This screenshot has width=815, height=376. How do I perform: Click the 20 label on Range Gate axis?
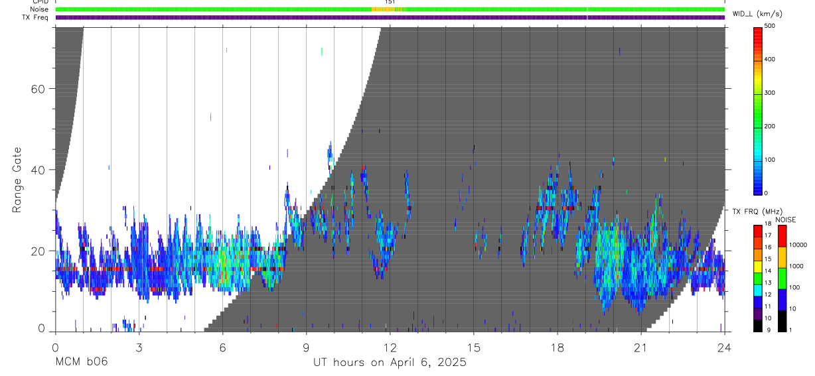37,251
